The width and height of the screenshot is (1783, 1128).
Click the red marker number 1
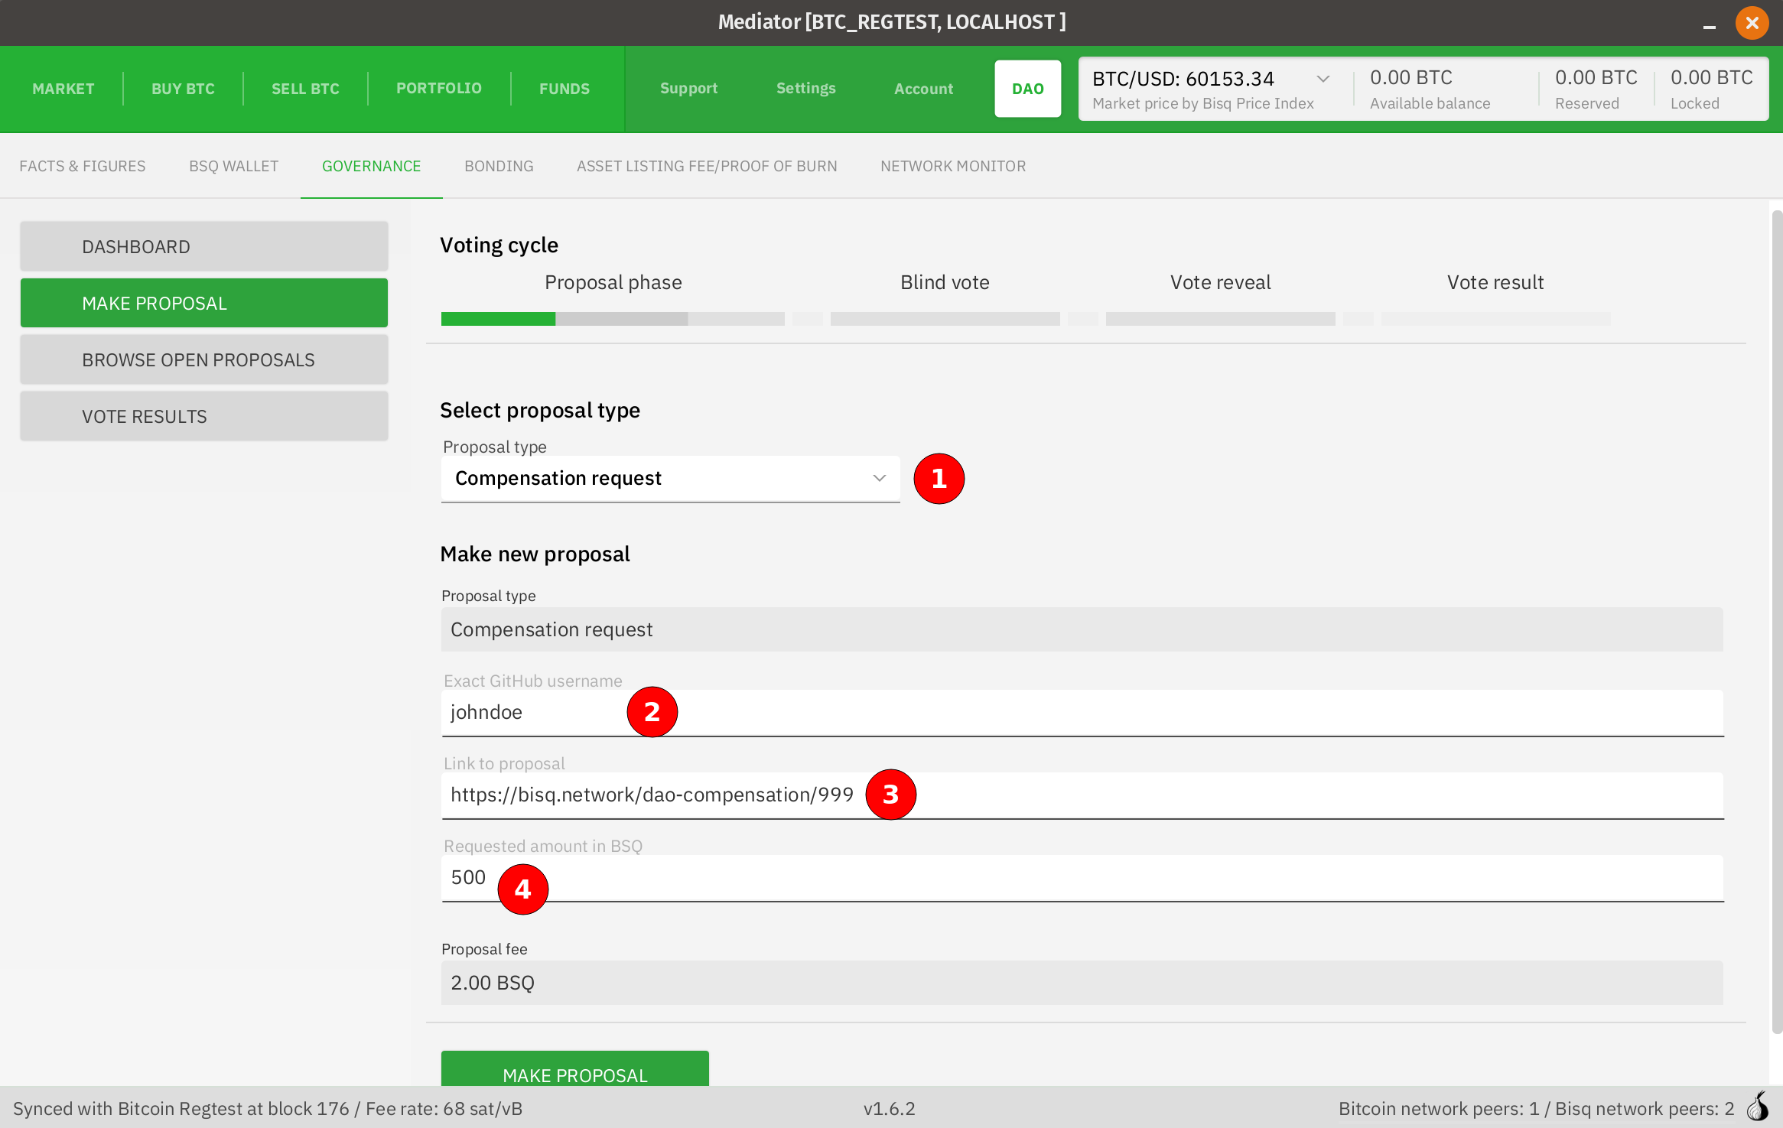click(x=939, y=479)
